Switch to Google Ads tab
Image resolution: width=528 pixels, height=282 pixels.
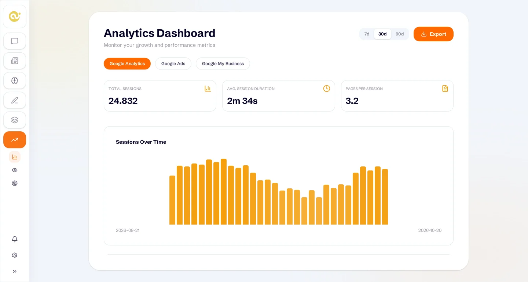tap(173, 64)
